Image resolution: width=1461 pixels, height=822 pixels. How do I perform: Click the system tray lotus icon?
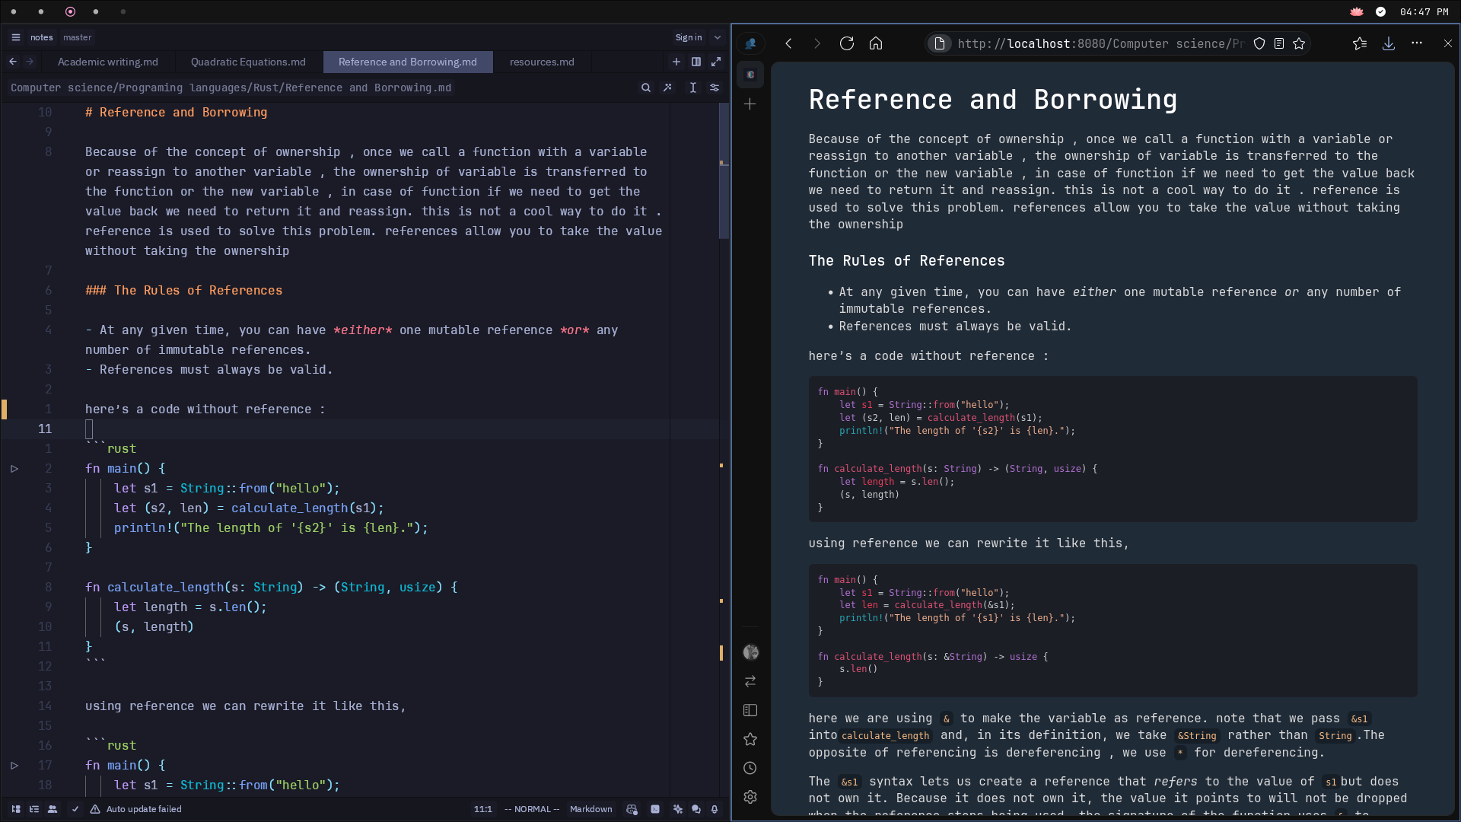(1357, 11)
